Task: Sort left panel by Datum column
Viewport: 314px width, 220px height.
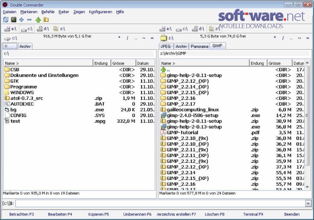Action: pyautogui.click(x=146, y=63)
